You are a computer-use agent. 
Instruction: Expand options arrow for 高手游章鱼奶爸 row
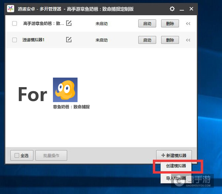pos(188,23)
